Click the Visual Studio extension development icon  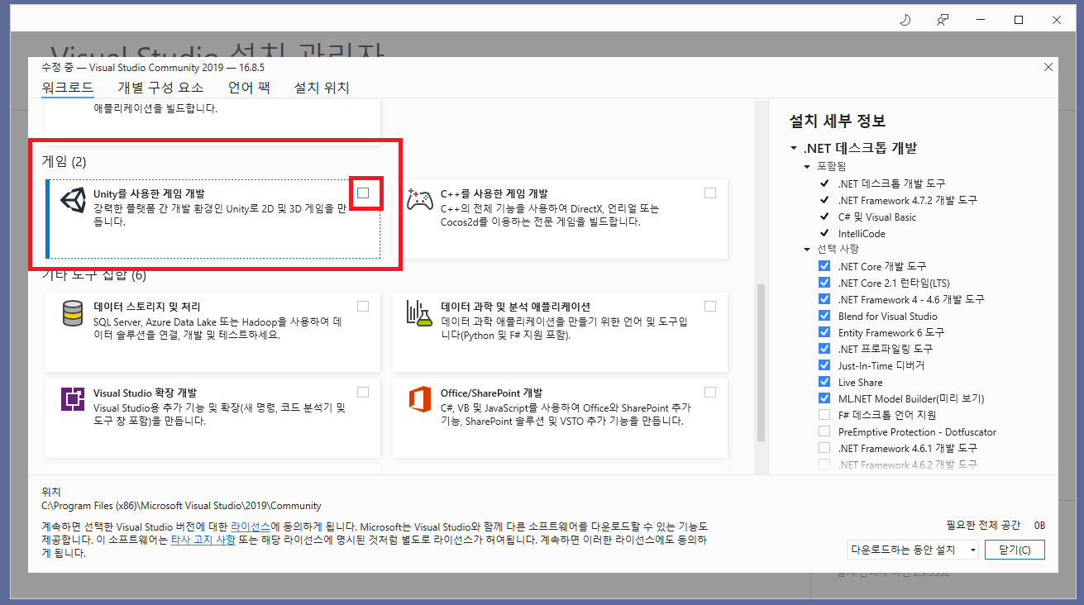tap(73, 399)
